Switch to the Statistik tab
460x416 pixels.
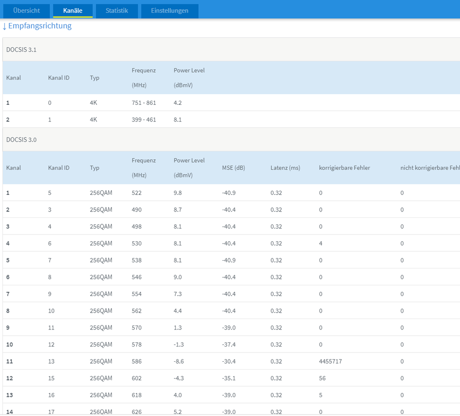pyautogui.click(x=116, y=11)
